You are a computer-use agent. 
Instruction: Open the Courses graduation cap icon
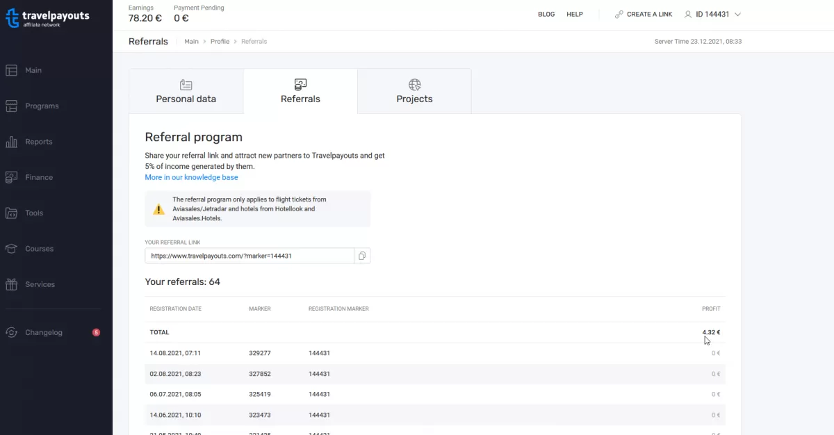11,249
